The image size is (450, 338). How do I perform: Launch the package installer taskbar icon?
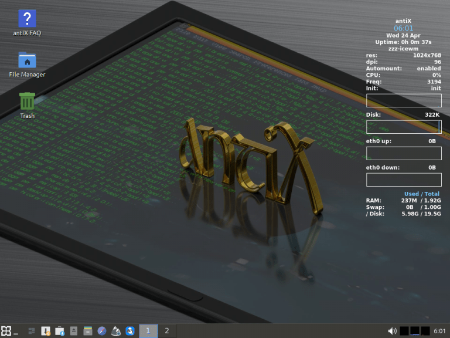[x=46, y=331]
